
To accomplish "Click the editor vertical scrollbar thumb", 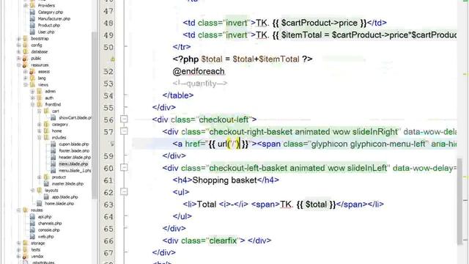I will click(460, 202).
